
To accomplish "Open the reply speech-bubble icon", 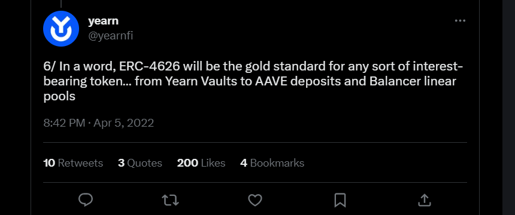I will [86, 199].
